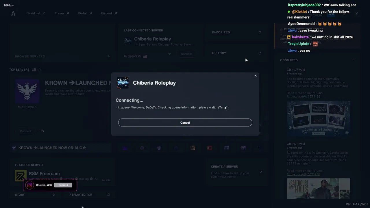The width and height of the screenshot is (370, 208).
Task: Click the version text Ver. 34433/beta
Action: tap(357, 204)
